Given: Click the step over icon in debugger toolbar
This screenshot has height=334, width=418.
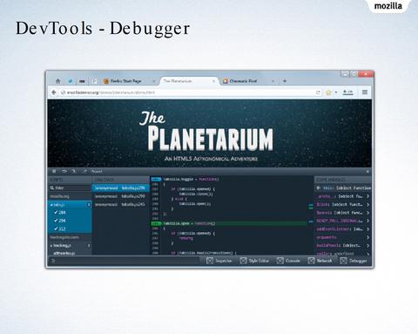Looking at the screenshot, I should (x=64, y=171).
